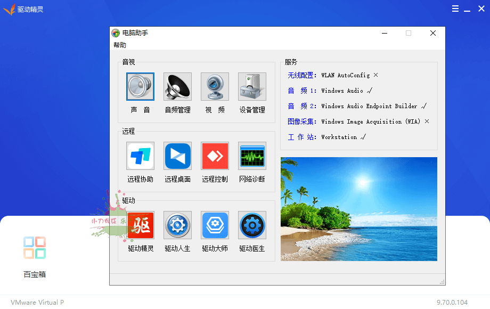This screenshot has height=309, width=490.
Task: Launch 驱动精灵 driver tool
Action: (140, 225)
